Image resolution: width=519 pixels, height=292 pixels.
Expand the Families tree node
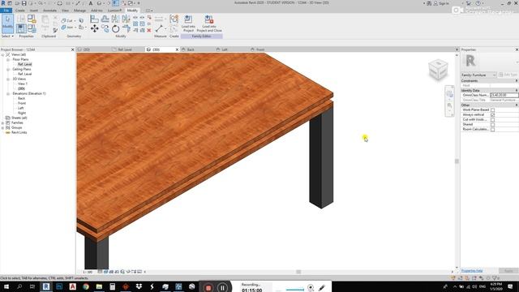[3, 122]
